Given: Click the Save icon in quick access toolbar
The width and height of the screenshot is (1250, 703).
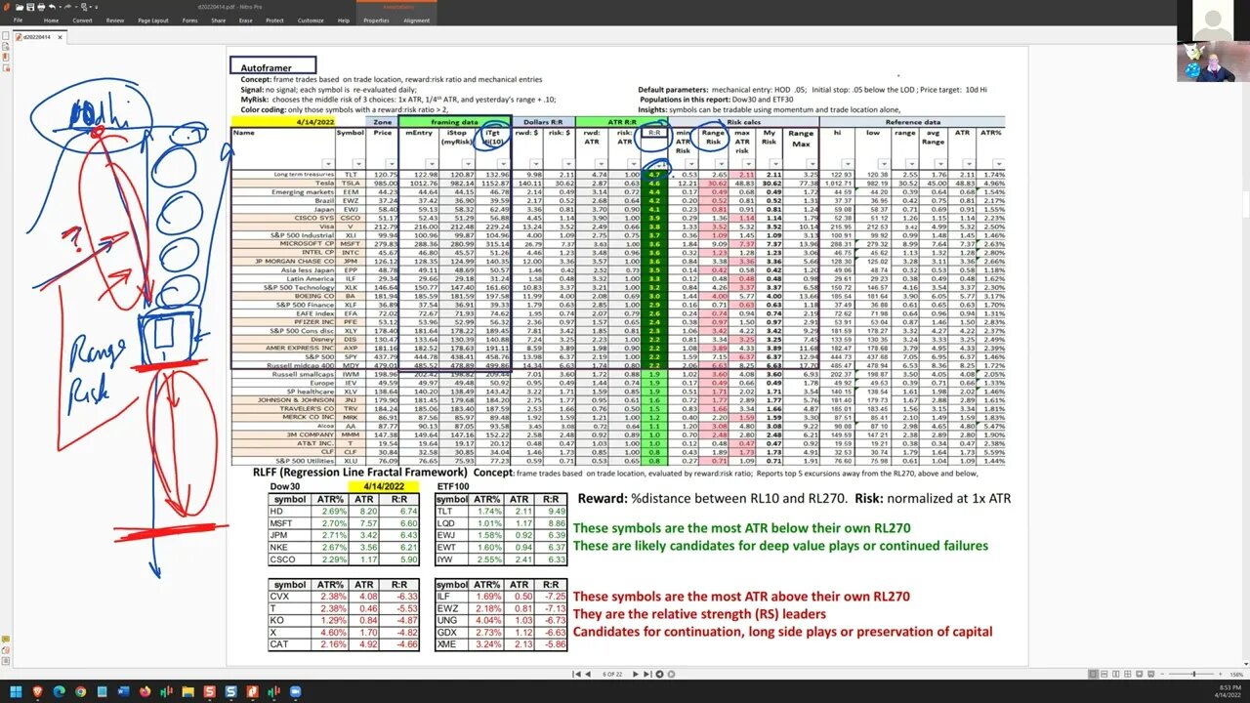Looking at the screenshot, I should tap(30, 7).
